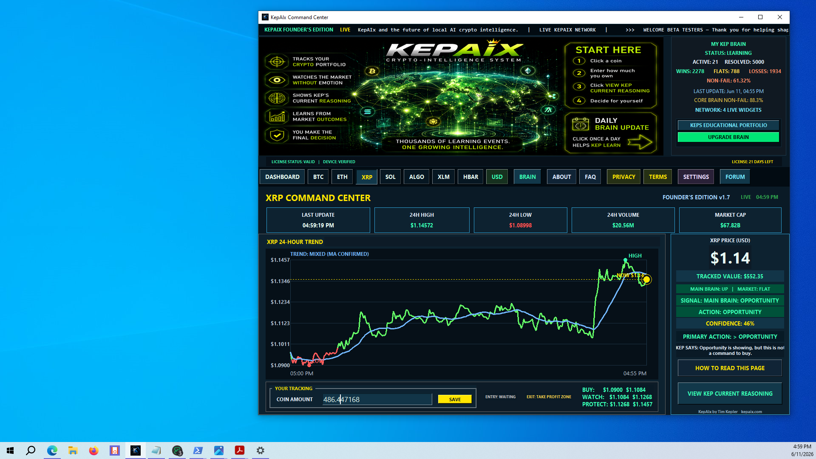This screenshot has width=816, height=459.
Task: Open the PRIVACY tab
Action: click(x=623, y=177)
